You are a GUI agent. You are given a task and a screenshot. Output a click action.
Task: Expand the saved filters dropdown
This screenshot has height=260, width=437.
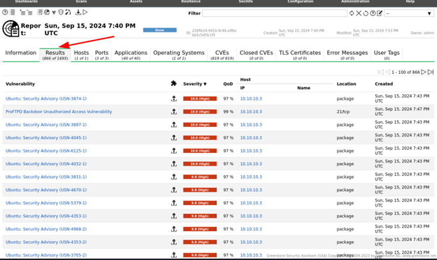coord(409,13)
